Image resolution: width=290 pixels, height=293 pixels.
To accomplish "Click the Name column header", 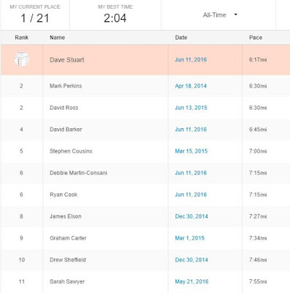I will (x=57, y=37).
